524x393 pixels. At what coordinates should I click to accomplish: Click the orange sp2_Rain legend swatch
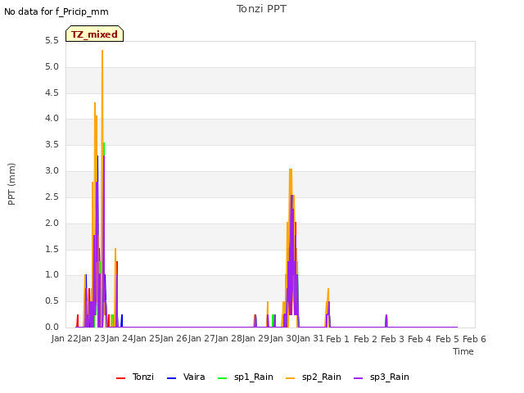[x=290, y=378]
